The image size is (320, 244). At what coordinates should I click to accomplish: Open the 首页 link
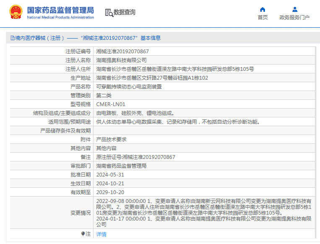click(263, 18)
